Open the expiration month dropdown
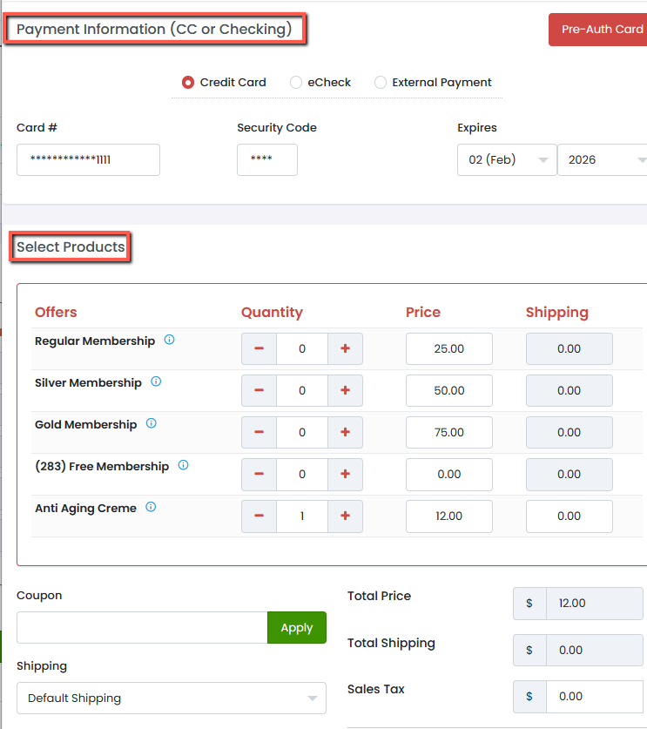Viewport: 647px width, 729px height. coord(507,160)
